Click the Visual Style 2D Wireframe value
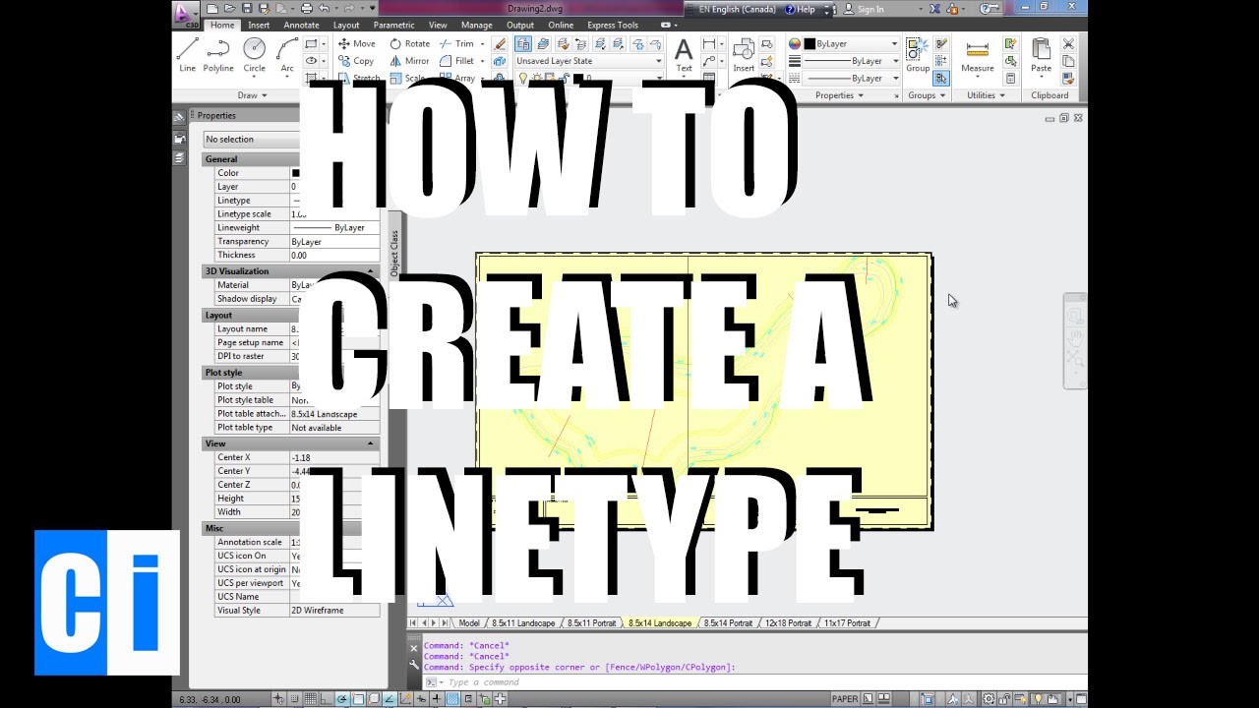This screenshot has height=708, width=1259. [334, 611]
